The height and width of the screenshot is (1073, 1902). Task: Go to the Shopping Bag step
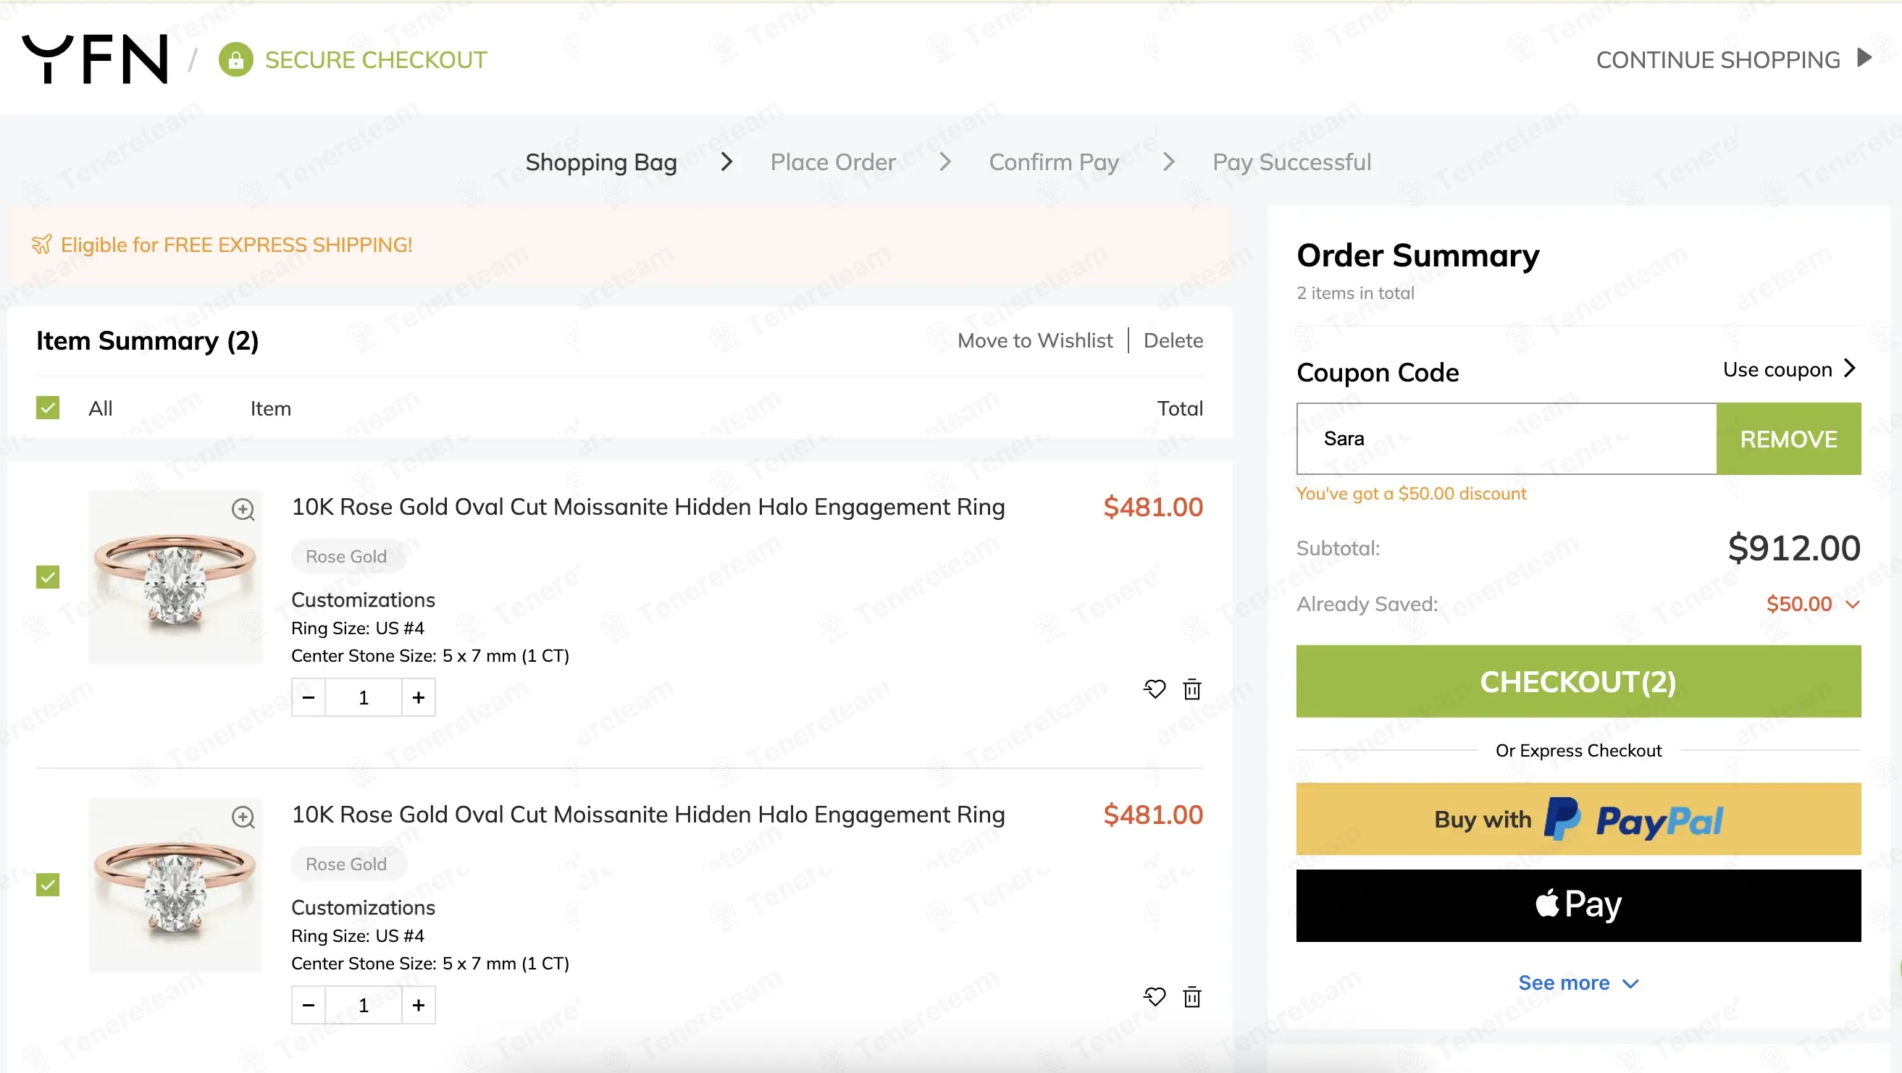click(601, 161)
